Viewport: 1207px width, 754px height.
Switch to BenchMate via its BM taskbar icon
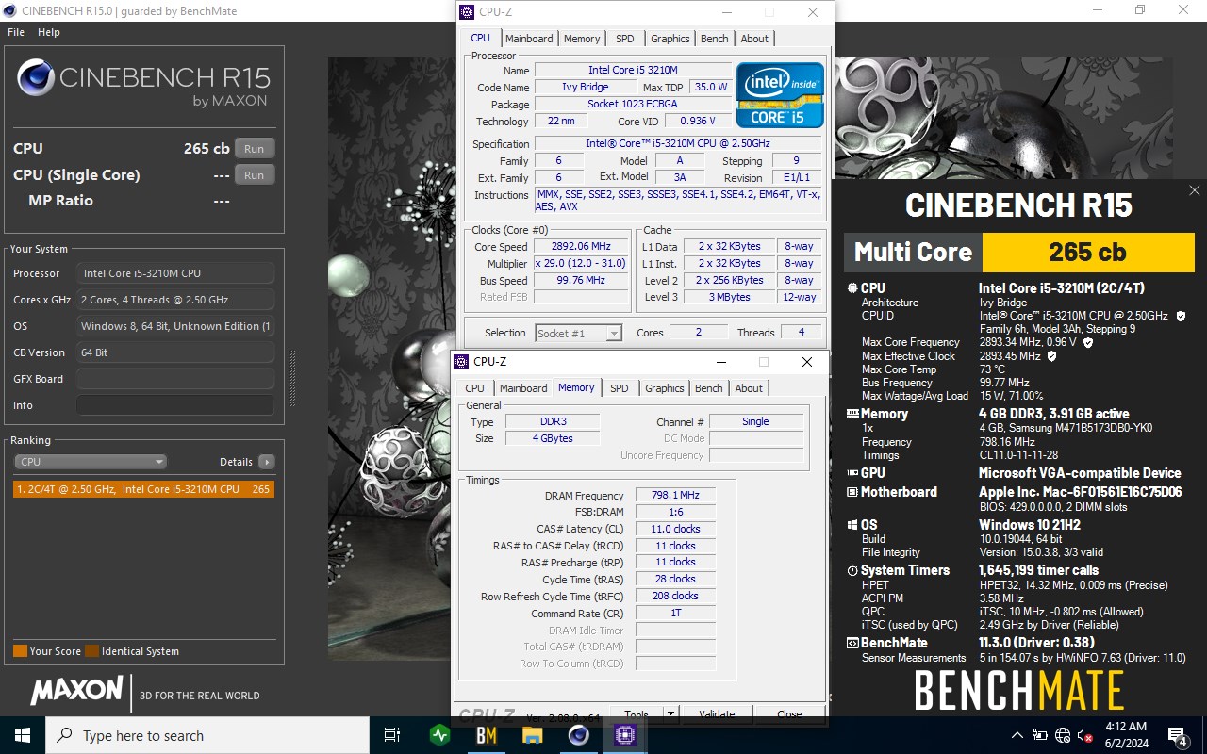coord(487,735)
